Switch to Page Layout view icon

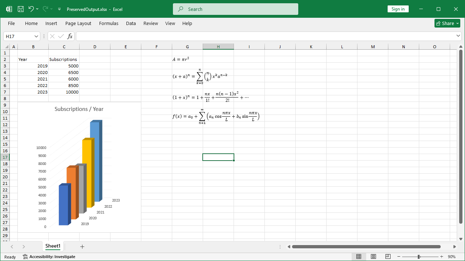(x=373, y=257)
